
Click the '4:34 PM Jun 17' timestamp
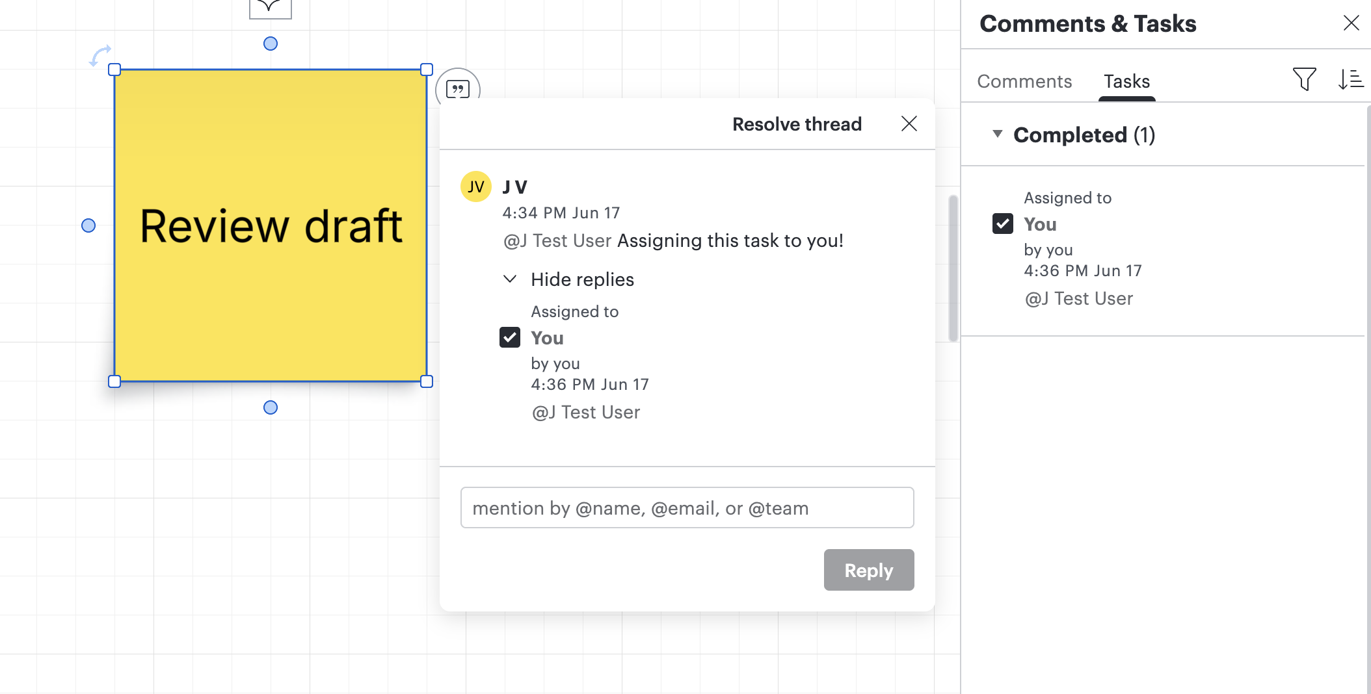coord(561,212)
